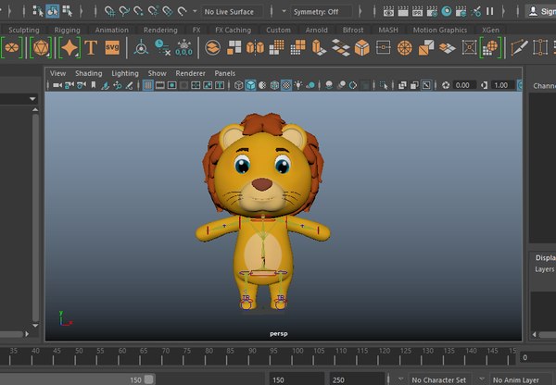Render the current frame clapper icon
Image resolution: width=556 pixels, height=385 pixels.
pyautogui.click(x=403, y=11)
